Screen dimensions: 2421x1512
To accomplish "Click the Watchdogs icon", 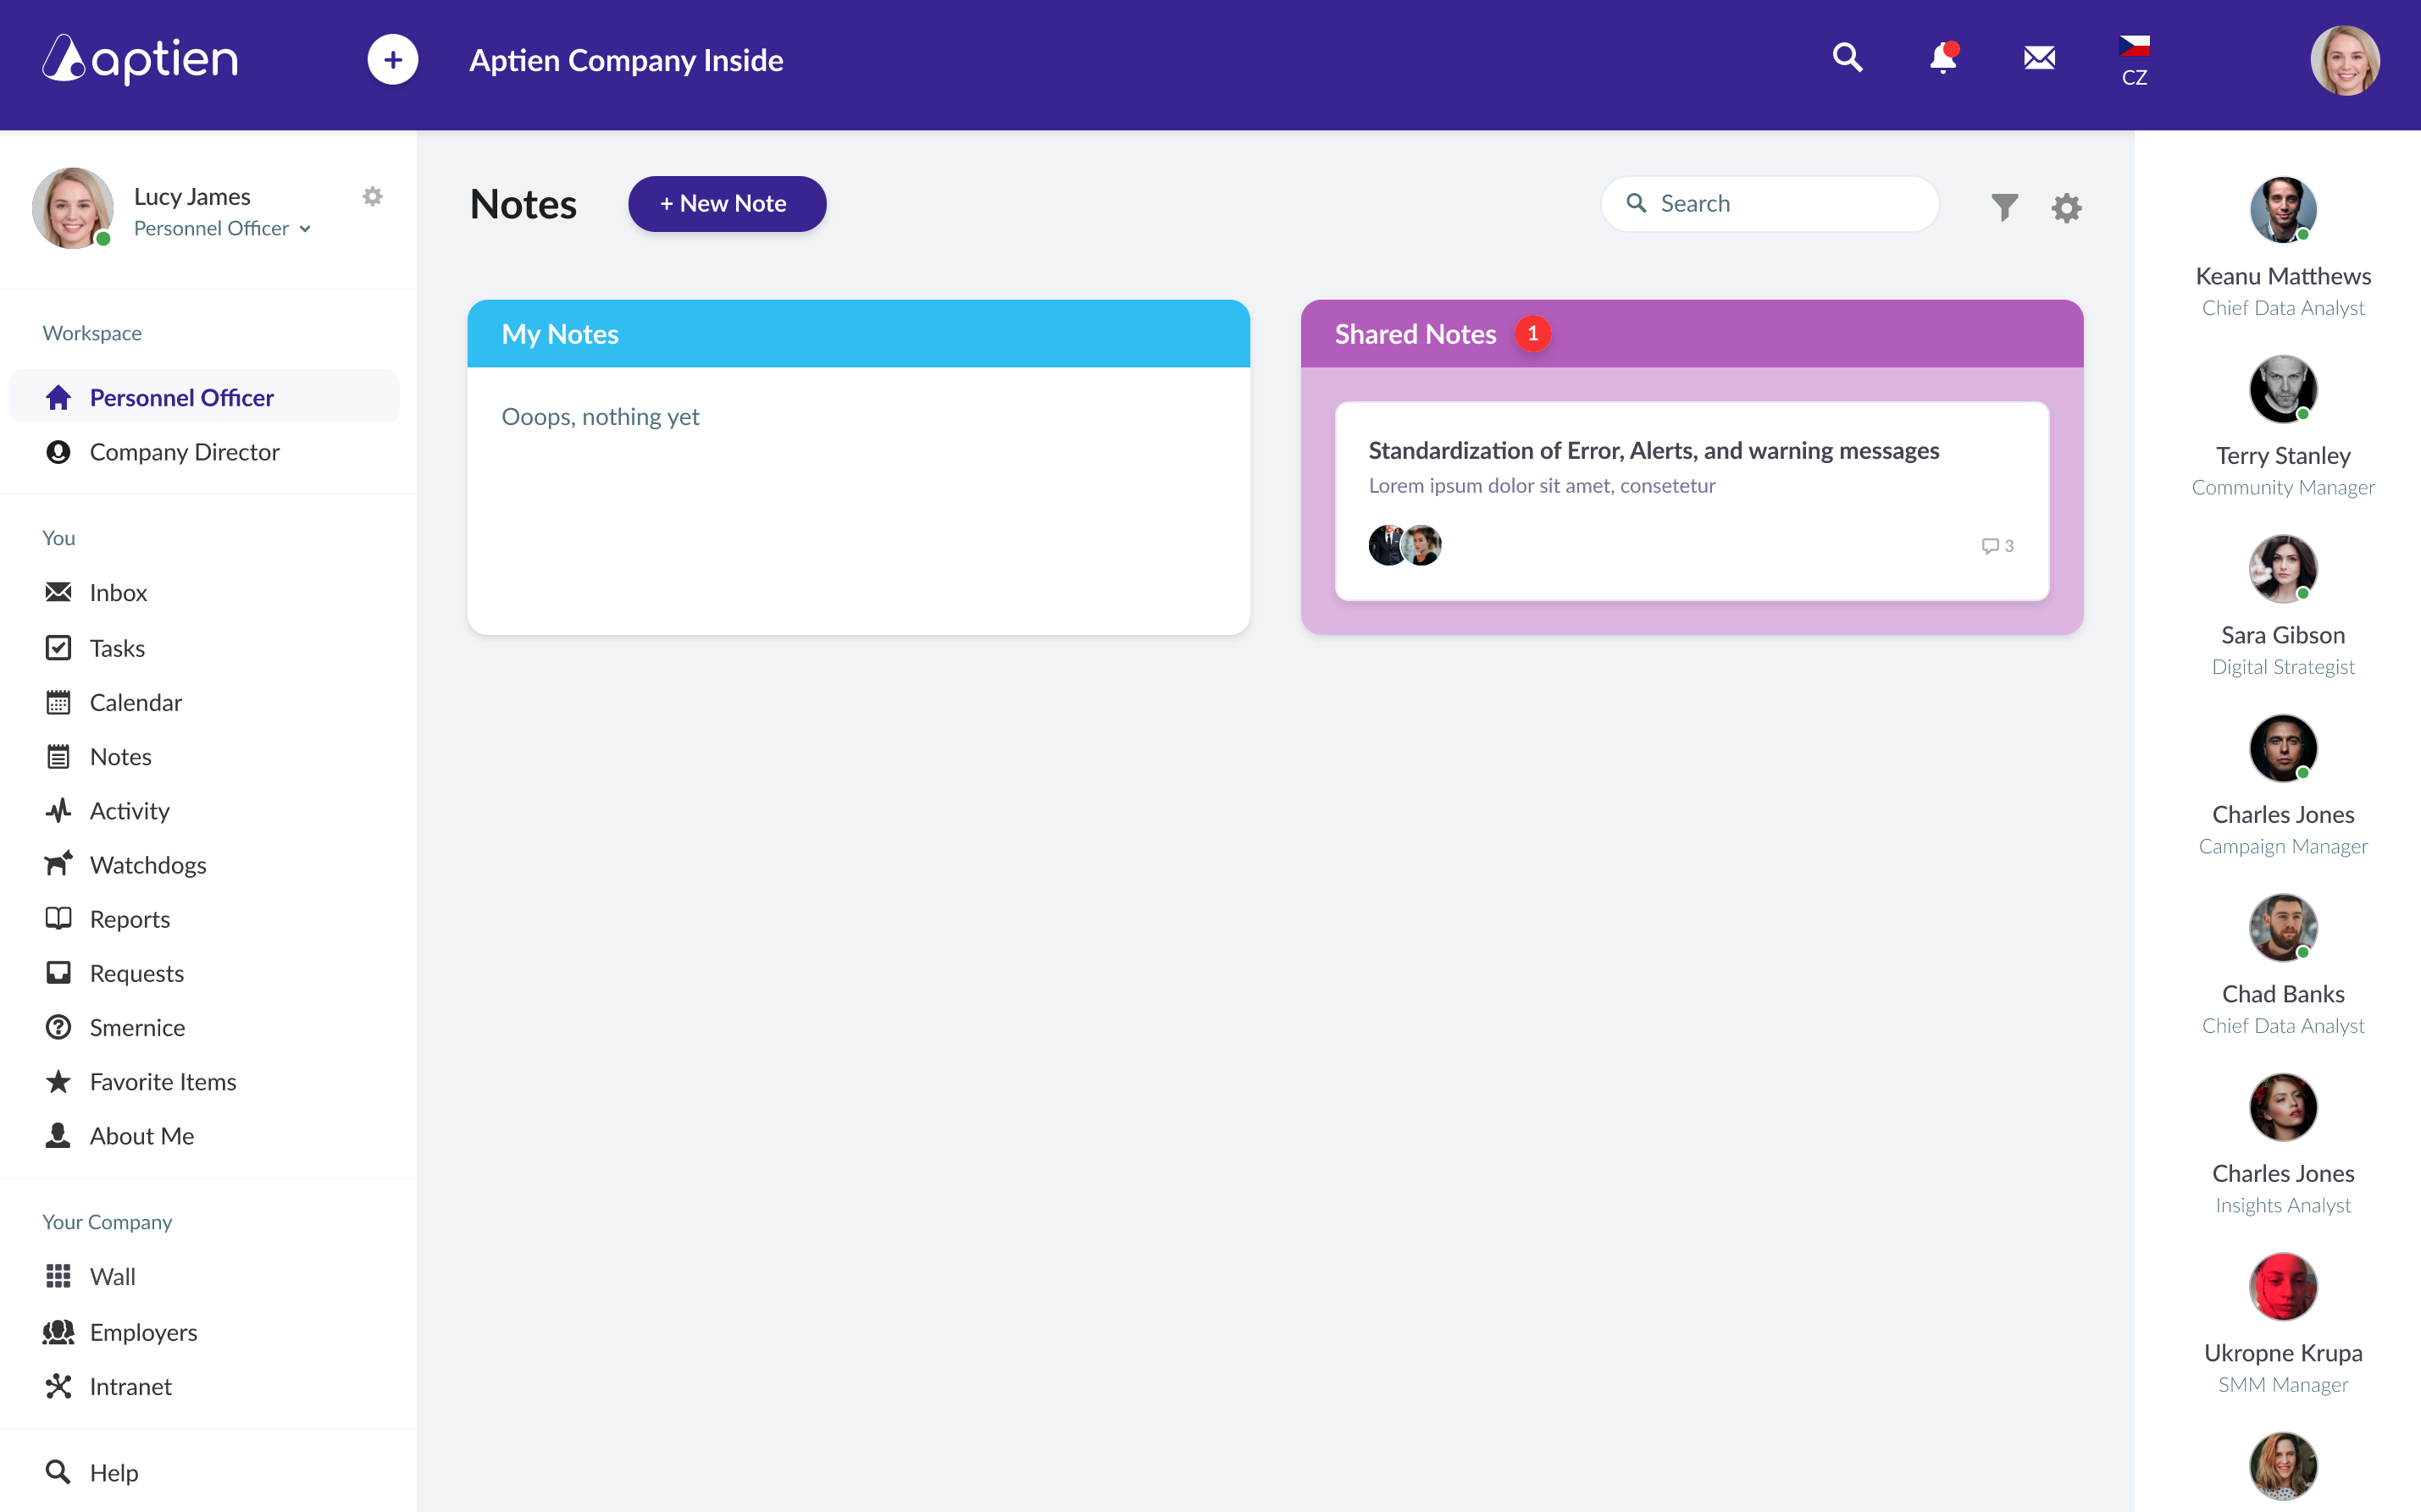I will pyautogui.click(x=58, y=864).
